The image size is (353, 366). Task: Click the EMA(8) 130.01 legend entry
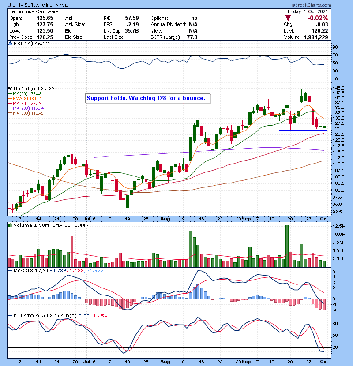click(x=25, y=98)
